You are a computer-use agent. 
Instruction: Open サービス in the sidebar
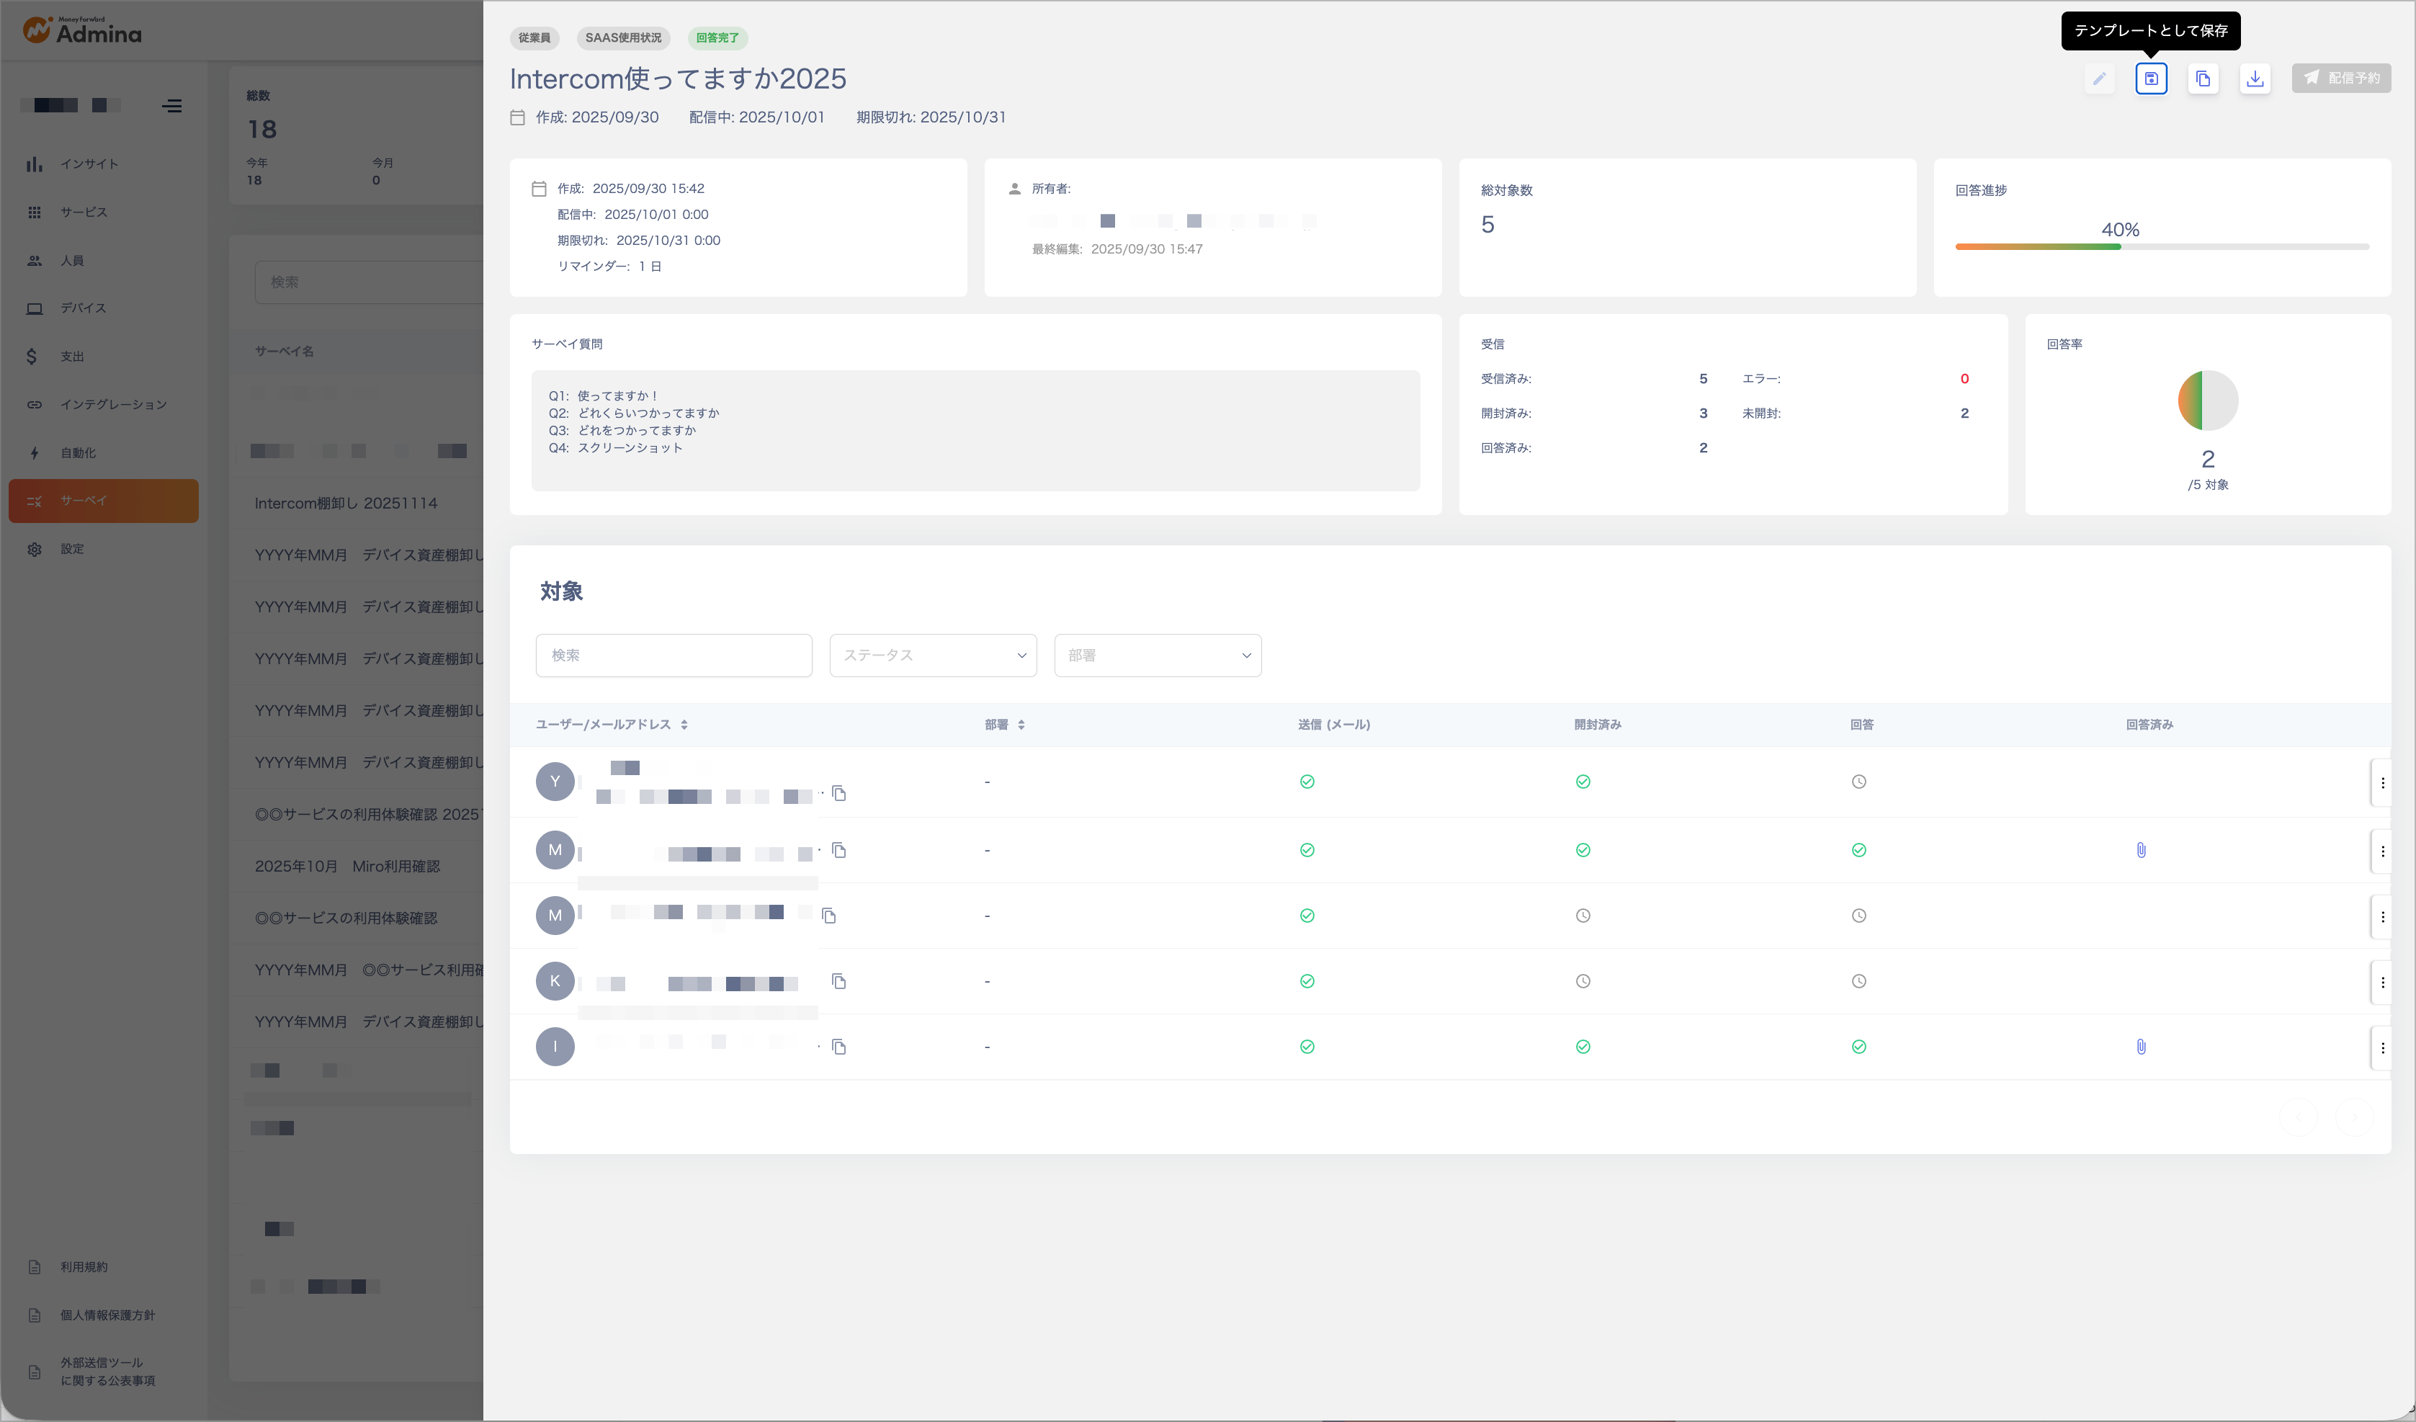click(104, 212)
